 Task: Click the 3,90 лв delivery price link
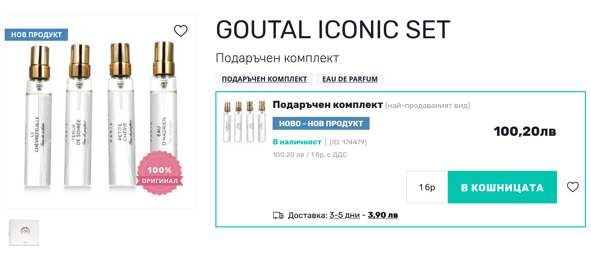383,215
